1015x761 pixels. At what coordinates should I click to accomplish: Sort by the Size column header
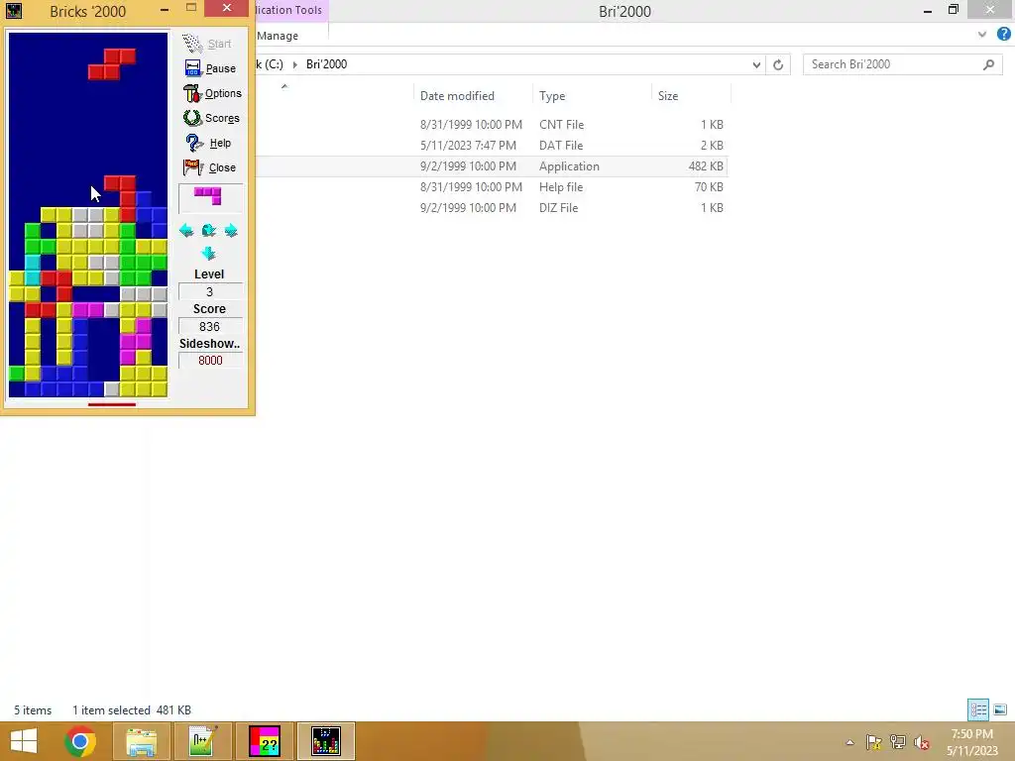point(668,96)
